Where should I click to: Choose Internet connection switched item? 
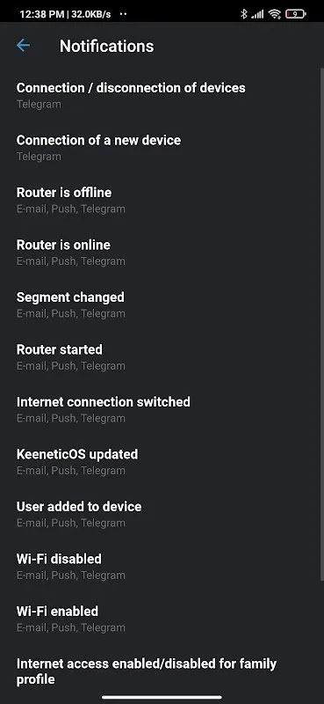pyautogui.click(x=162, y=409)
